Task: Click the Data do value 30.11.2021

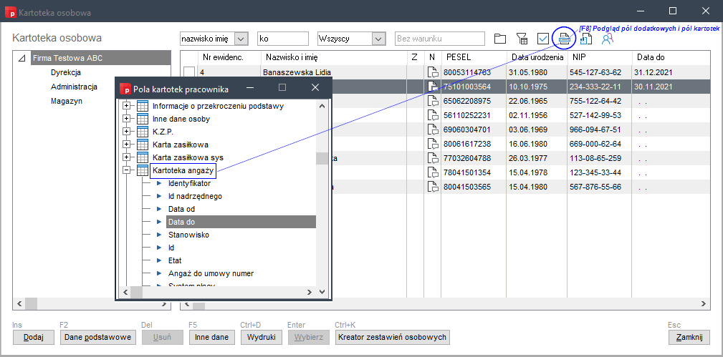Action: [653, 87]
